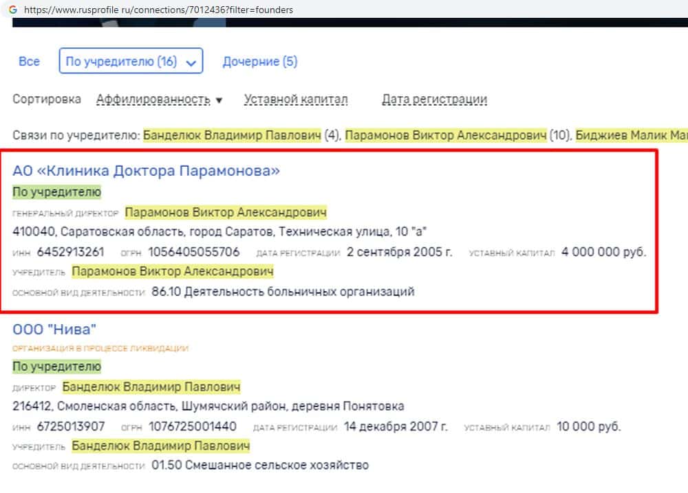Click the Google favicon in the address bar

[x=13, y=9]
